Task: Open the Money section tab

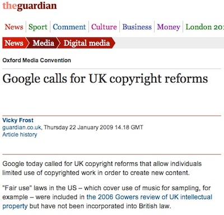Action: (169, 27)
